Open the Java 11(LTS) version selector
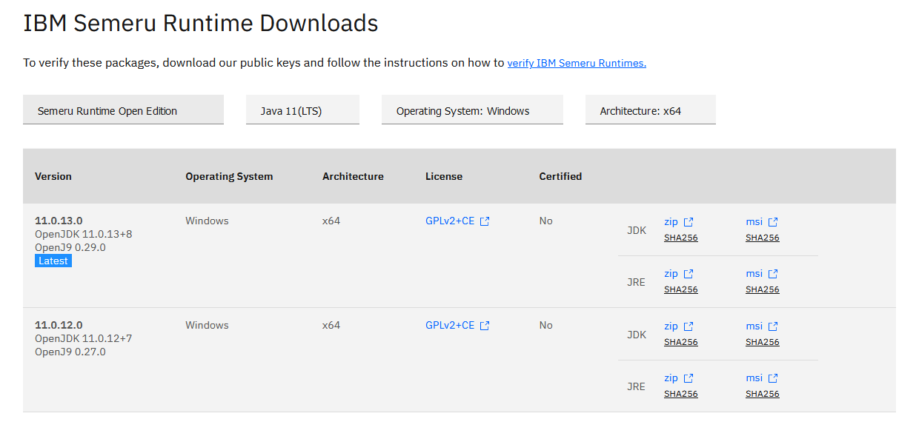The height and width of the screenshot is (436, 919). (302, 109)
